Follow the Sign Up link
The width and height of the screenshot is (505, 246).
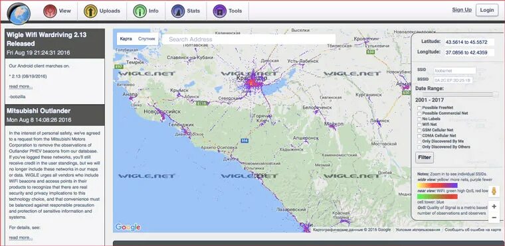click(x=462, y=10)
